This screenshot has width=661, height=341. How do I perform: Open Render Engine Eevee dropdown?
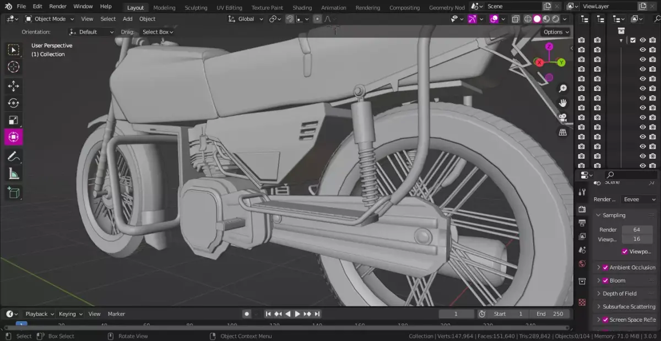640,199
